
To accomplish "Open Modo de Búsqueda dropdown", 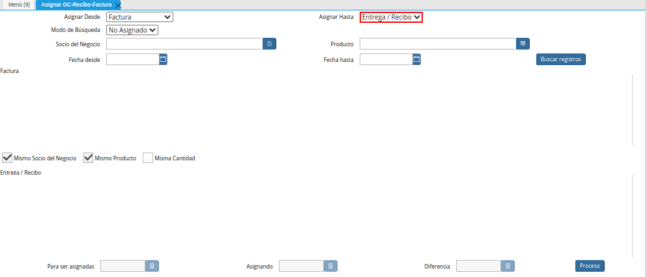I will [x=132, y=30].
